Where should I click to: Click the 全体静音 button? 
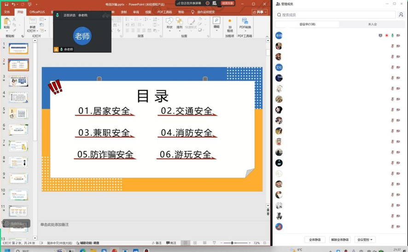tap(315, 240)
